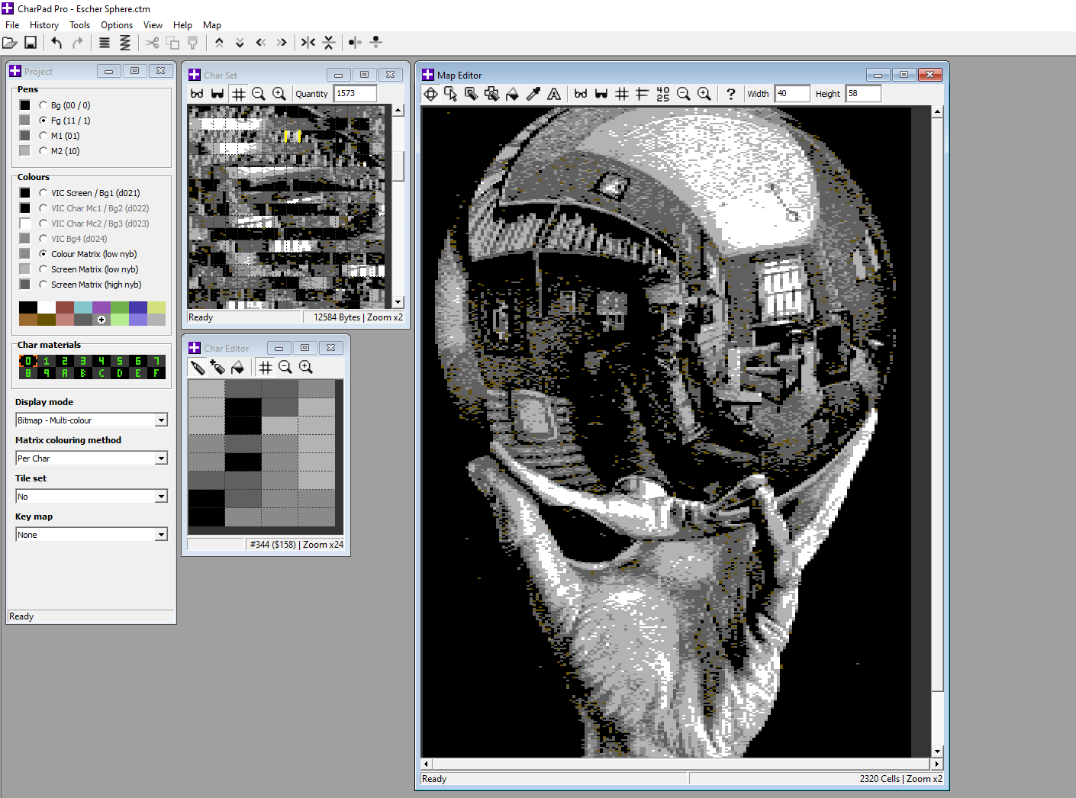Select the Map Editor single stamp tool

tap(472, 94)
